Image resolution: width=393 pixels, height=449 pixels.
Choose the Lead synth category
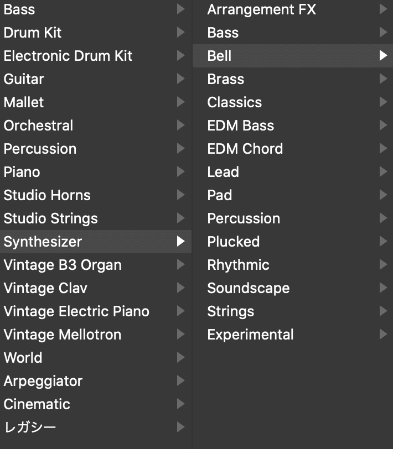223,172
